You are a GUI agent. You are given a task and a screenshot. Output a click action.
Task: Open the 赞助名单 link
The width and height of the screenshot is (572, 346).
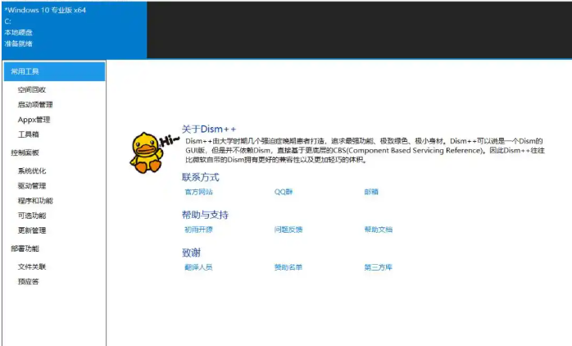click(288, 267)
